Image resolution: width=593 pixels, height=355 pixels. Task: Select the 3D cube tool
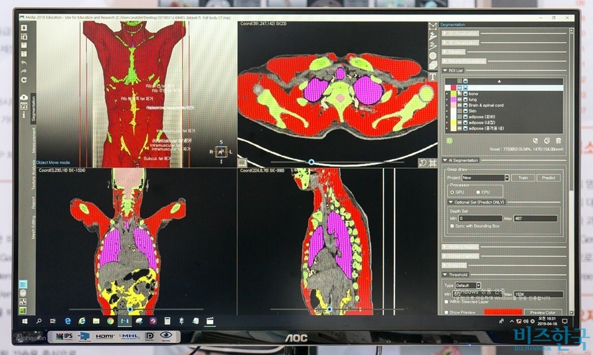point(432,65)
